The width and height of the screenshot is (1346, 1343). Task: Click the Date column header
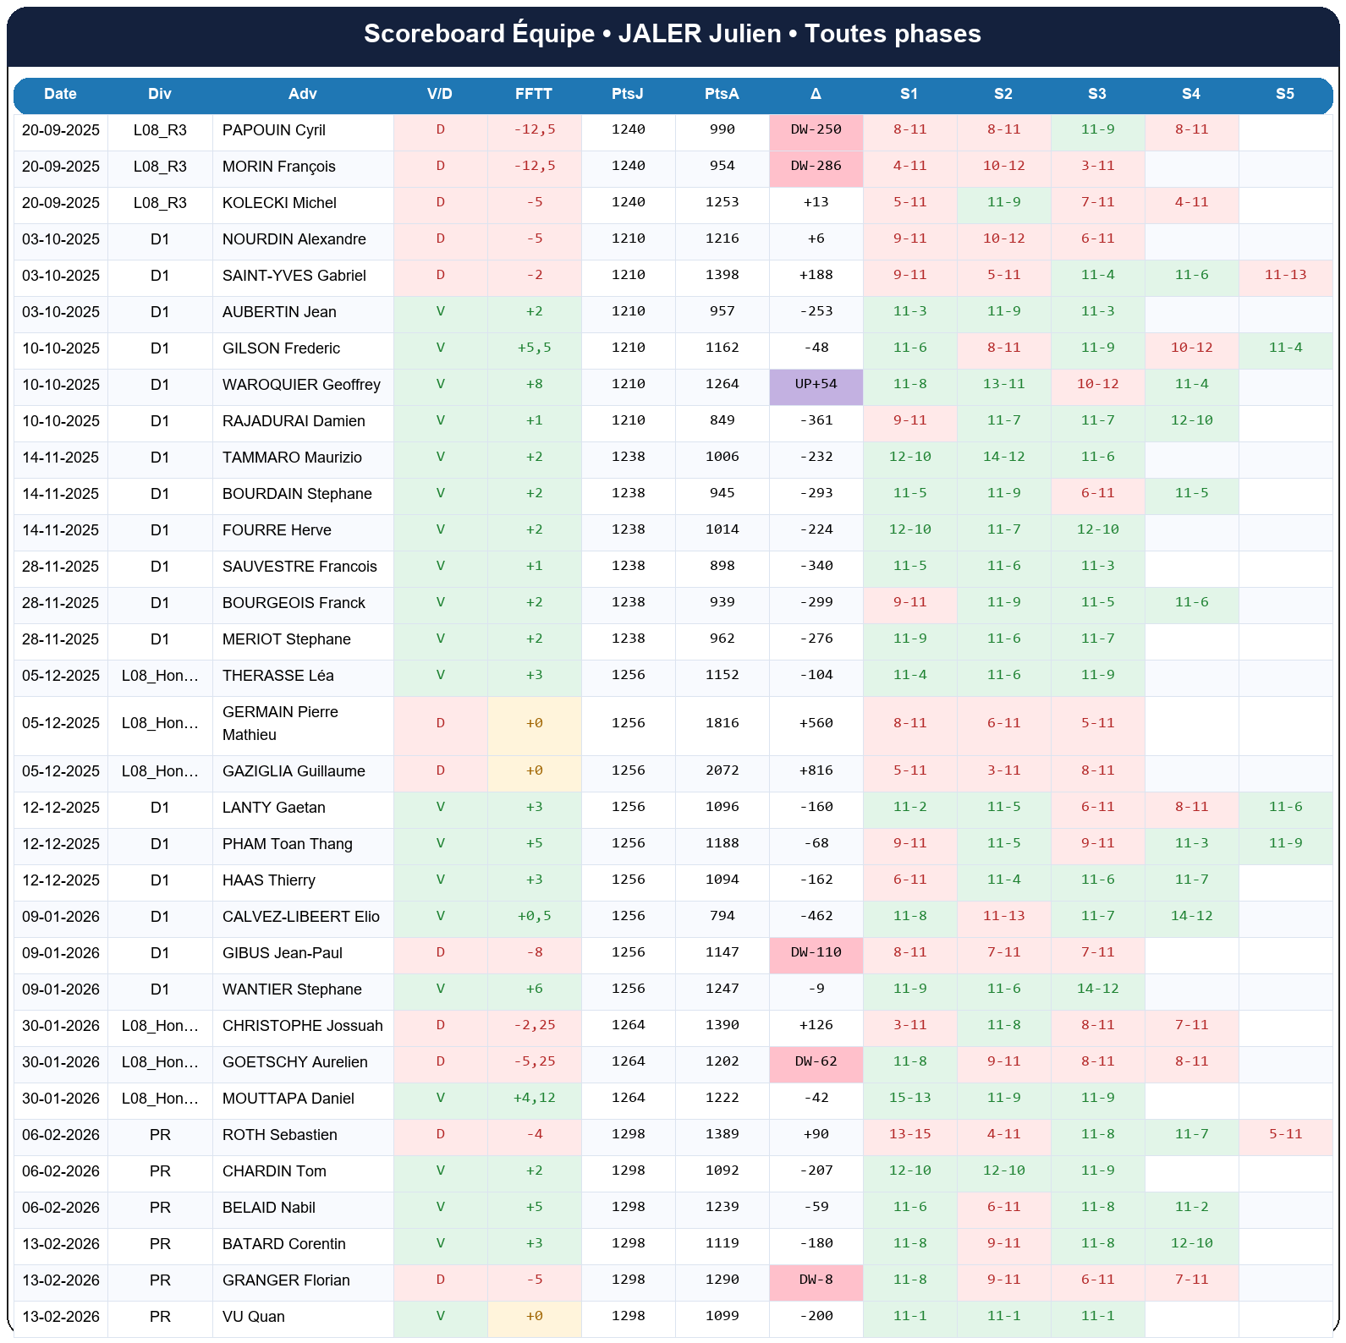point(60,94)
